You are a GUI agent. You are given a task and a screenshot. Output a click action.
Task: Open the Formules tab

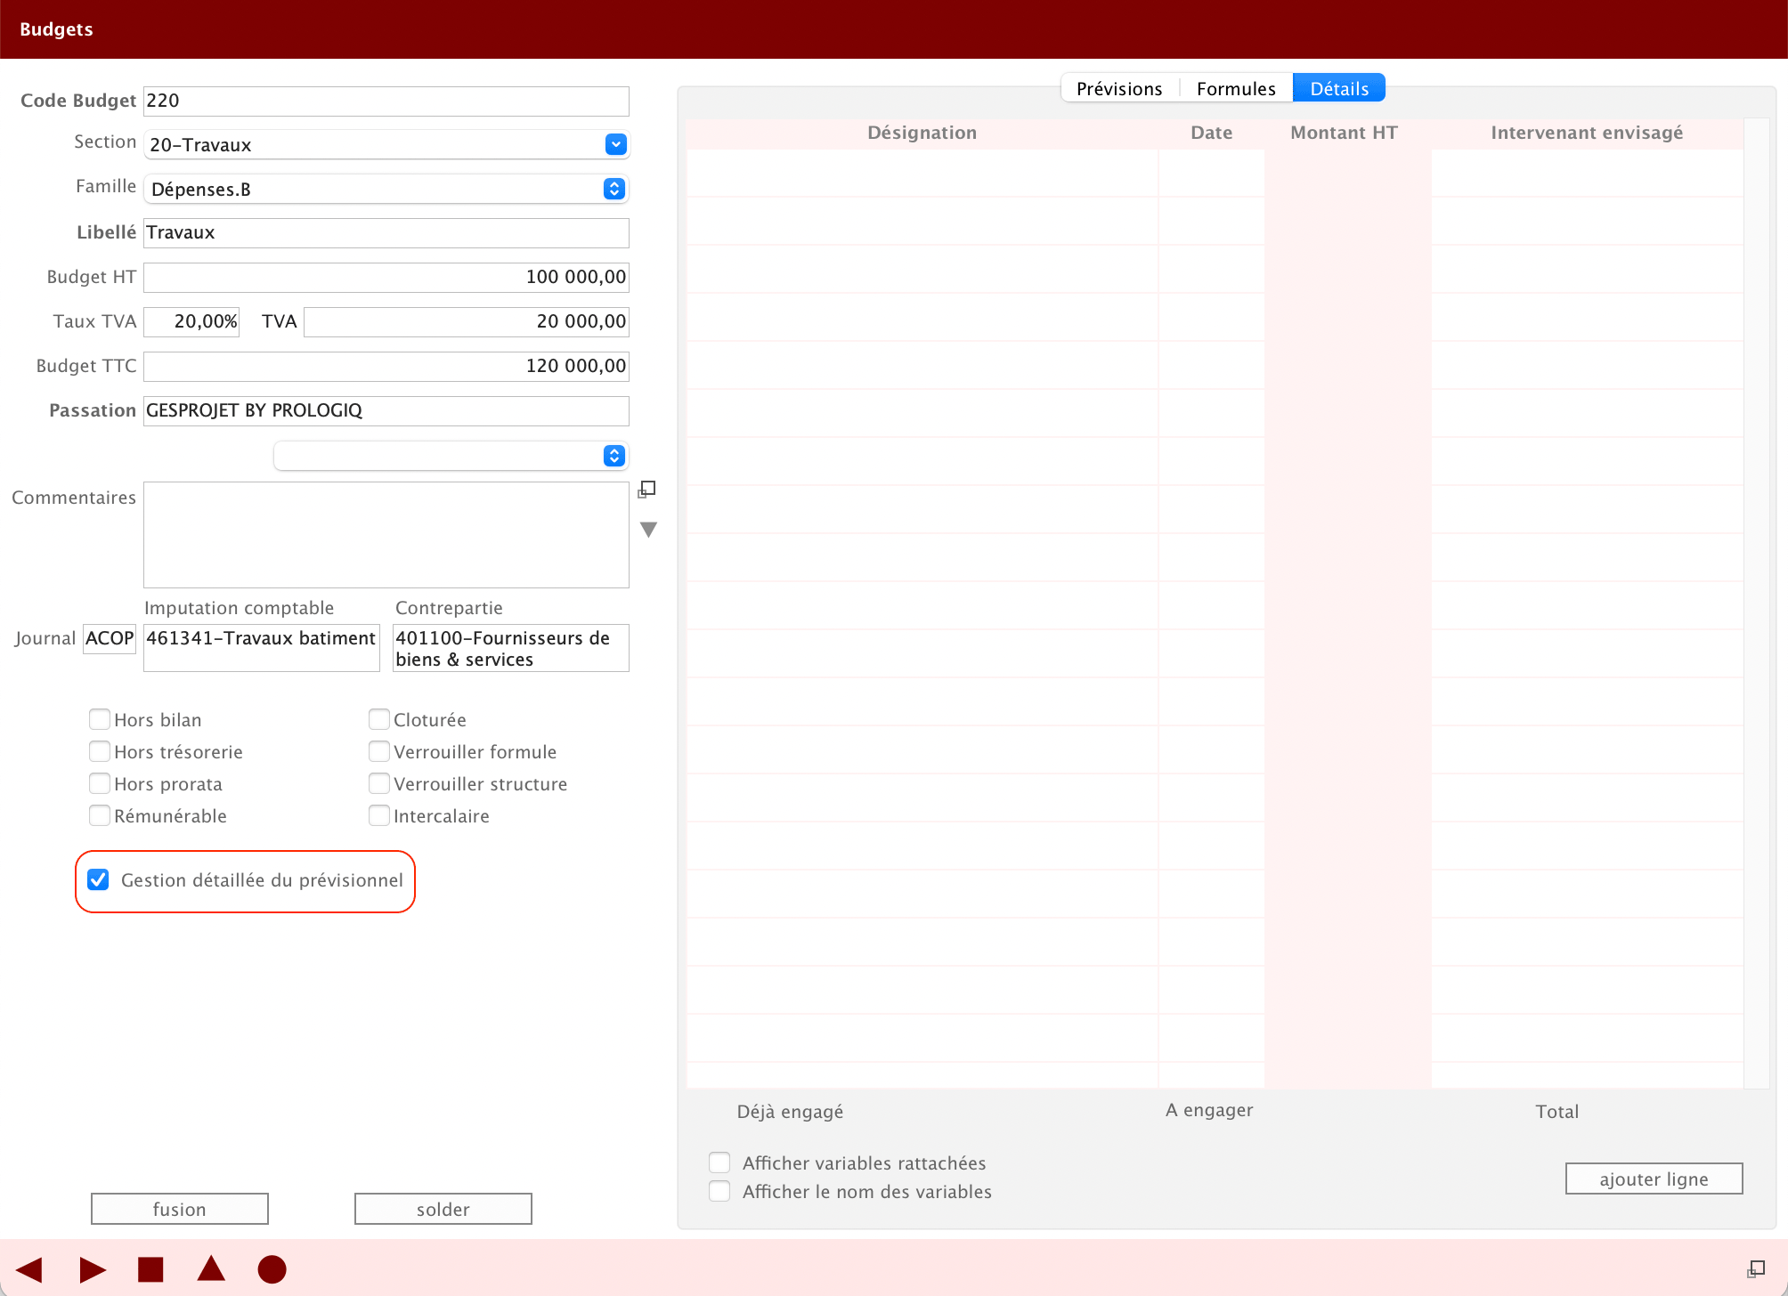coord(1236,88)
